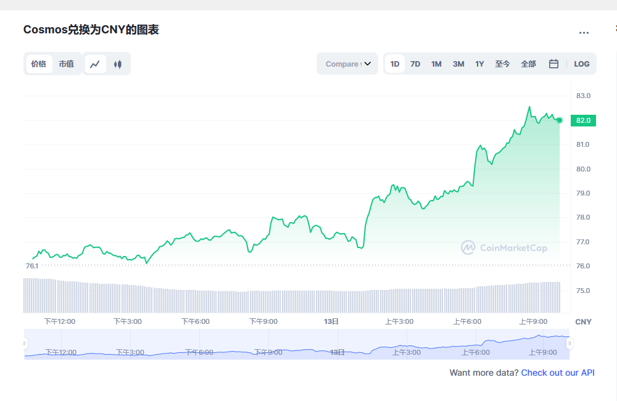Click the minimap range selector
Screen dimensions: 617x401
click(296, 345)
